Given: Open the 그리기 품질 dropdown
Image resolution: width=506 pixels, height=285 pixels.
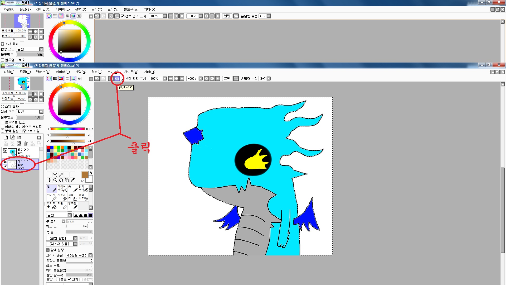Looking at the screenshot, I should tap(90, 255).
